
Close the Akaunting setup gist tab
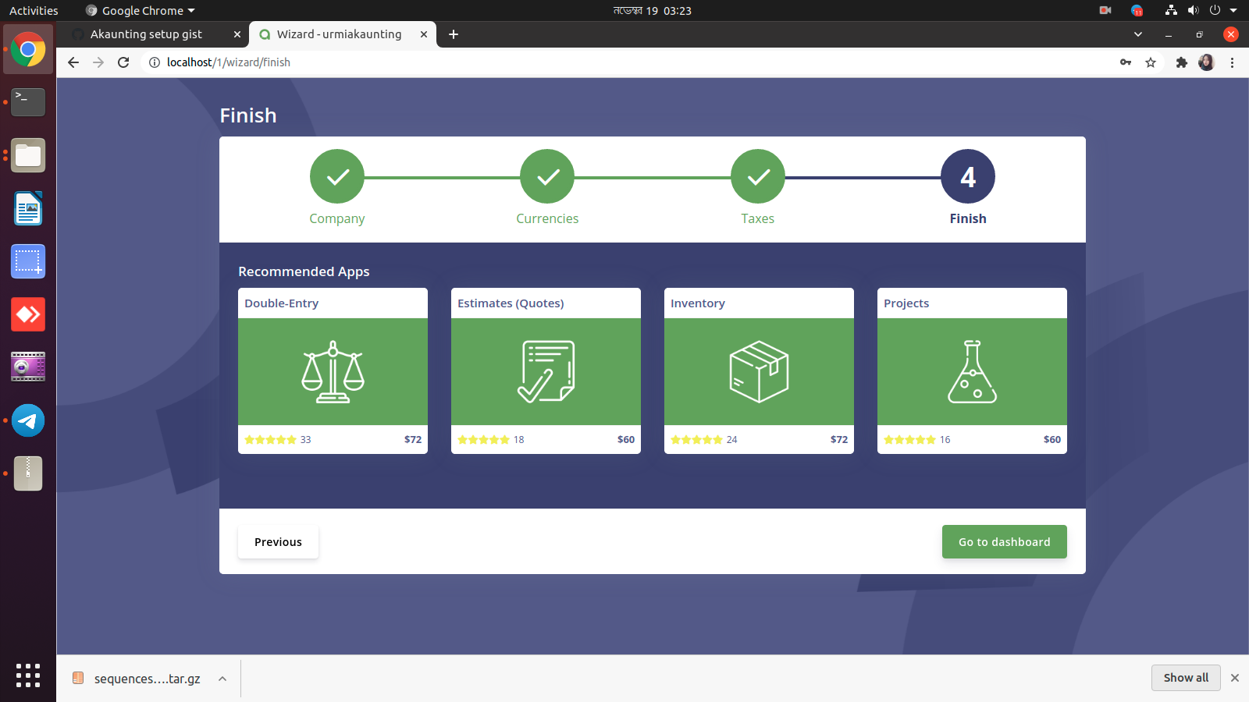pos(237,34)
